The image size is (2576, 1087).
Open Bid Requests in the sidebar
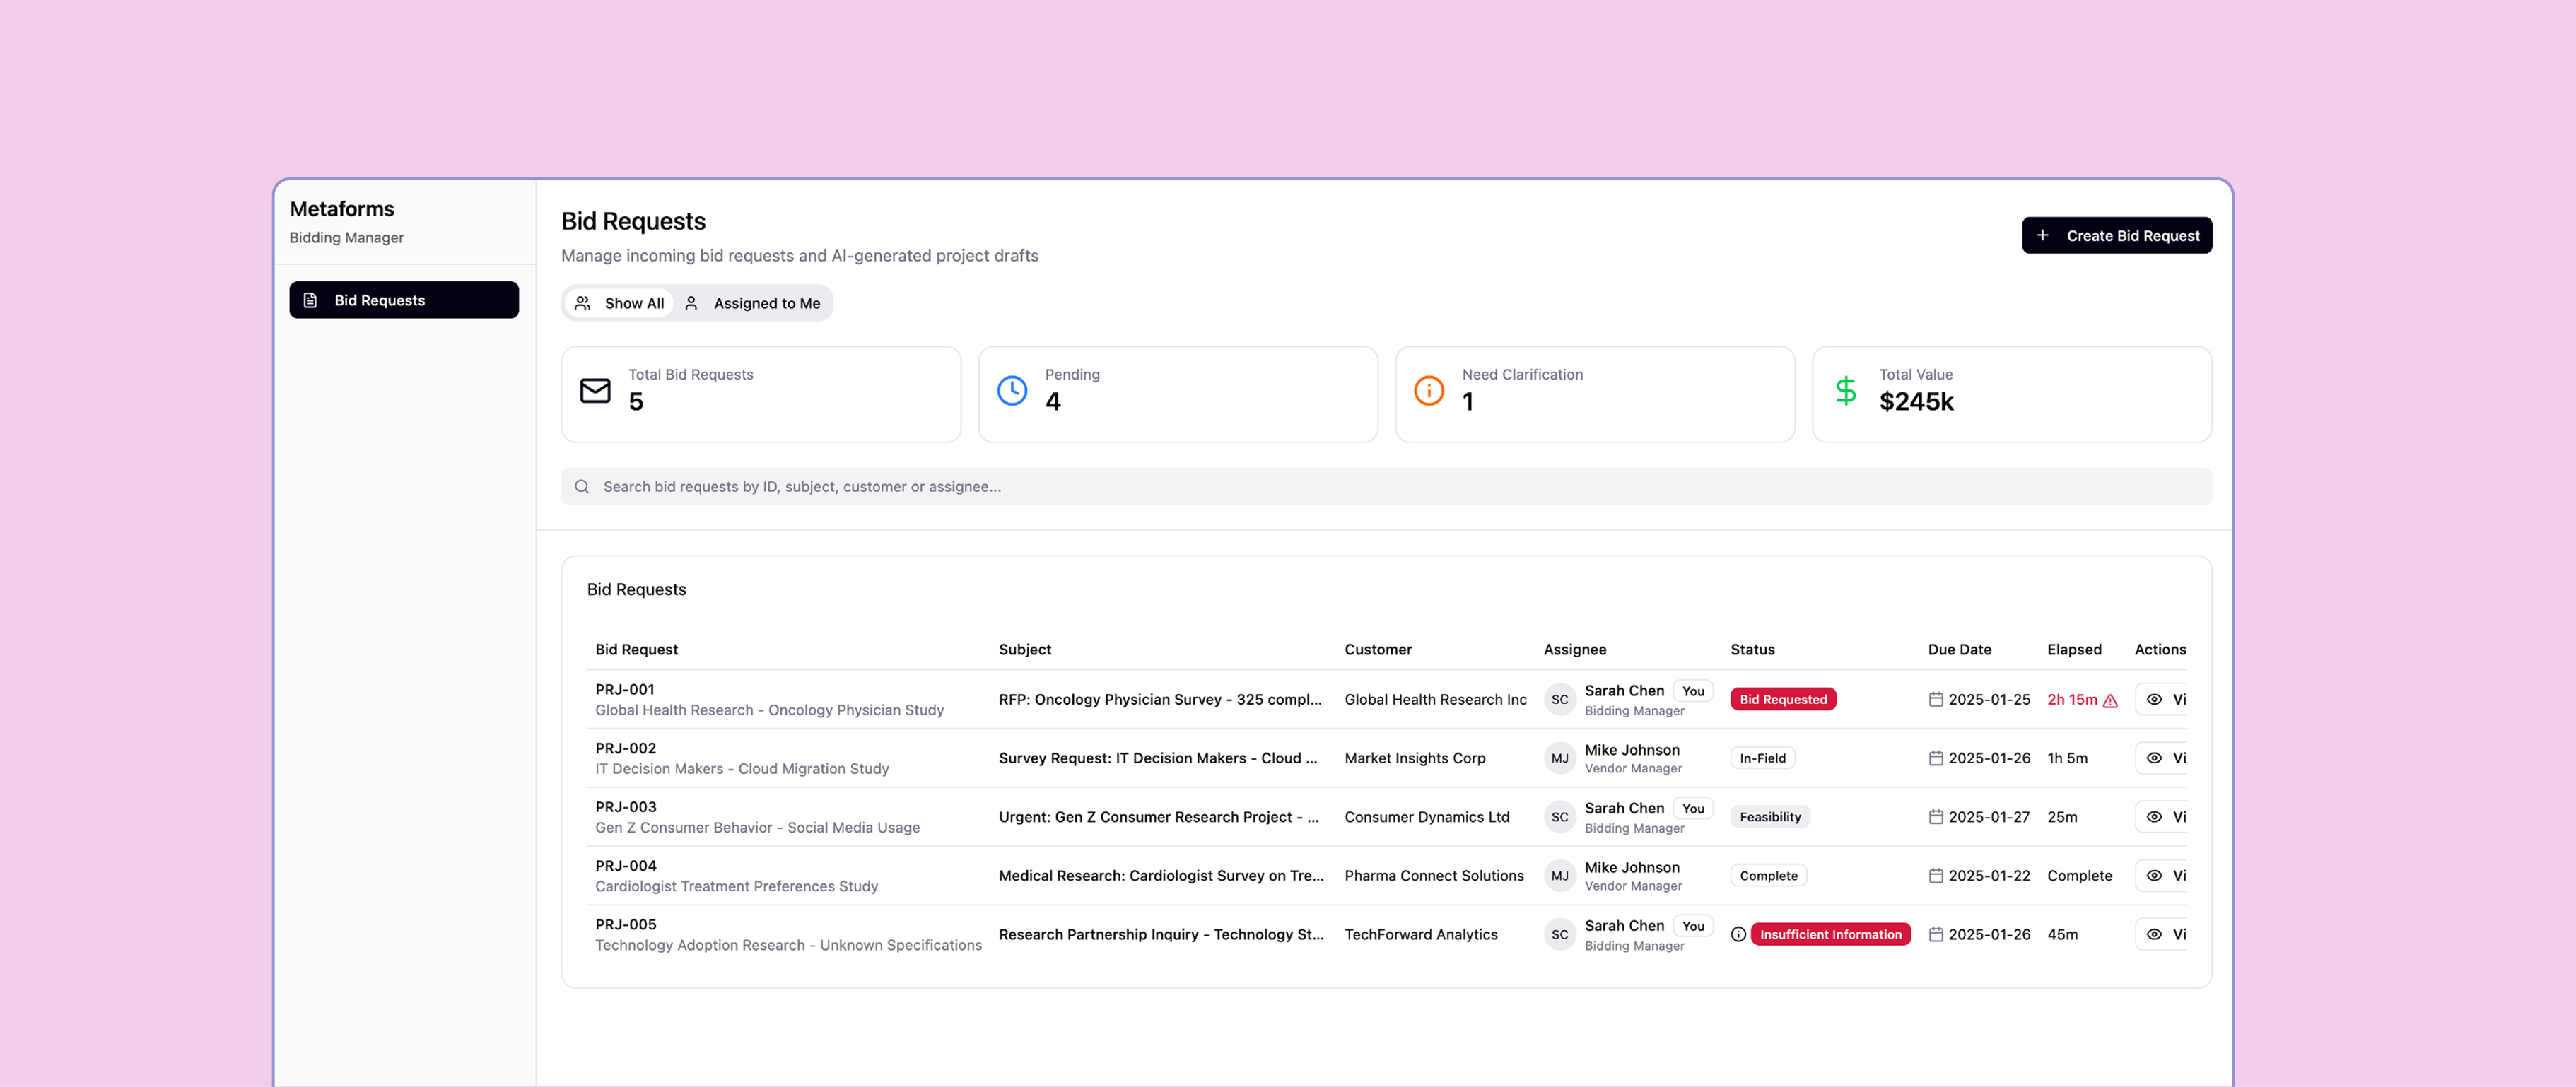tap(403, 300)
